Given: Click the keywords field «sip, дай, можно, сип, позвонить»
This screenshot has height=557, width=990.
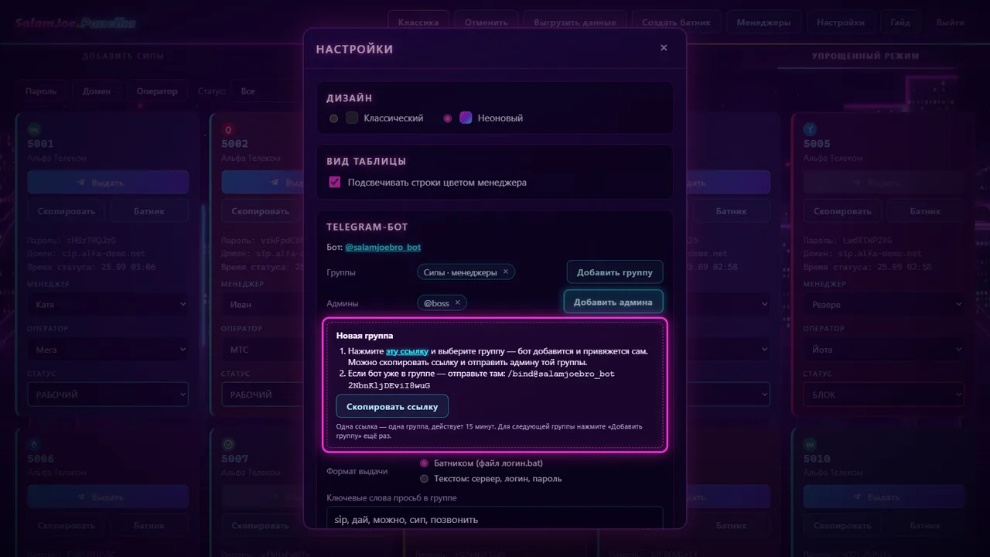Looking at the screenshot, I should 495,520.
